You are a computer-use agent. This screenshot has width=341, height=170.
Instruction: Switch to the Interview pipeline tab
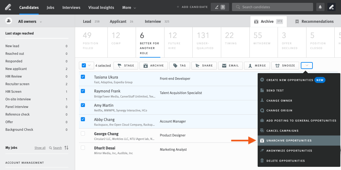[157, 22]
